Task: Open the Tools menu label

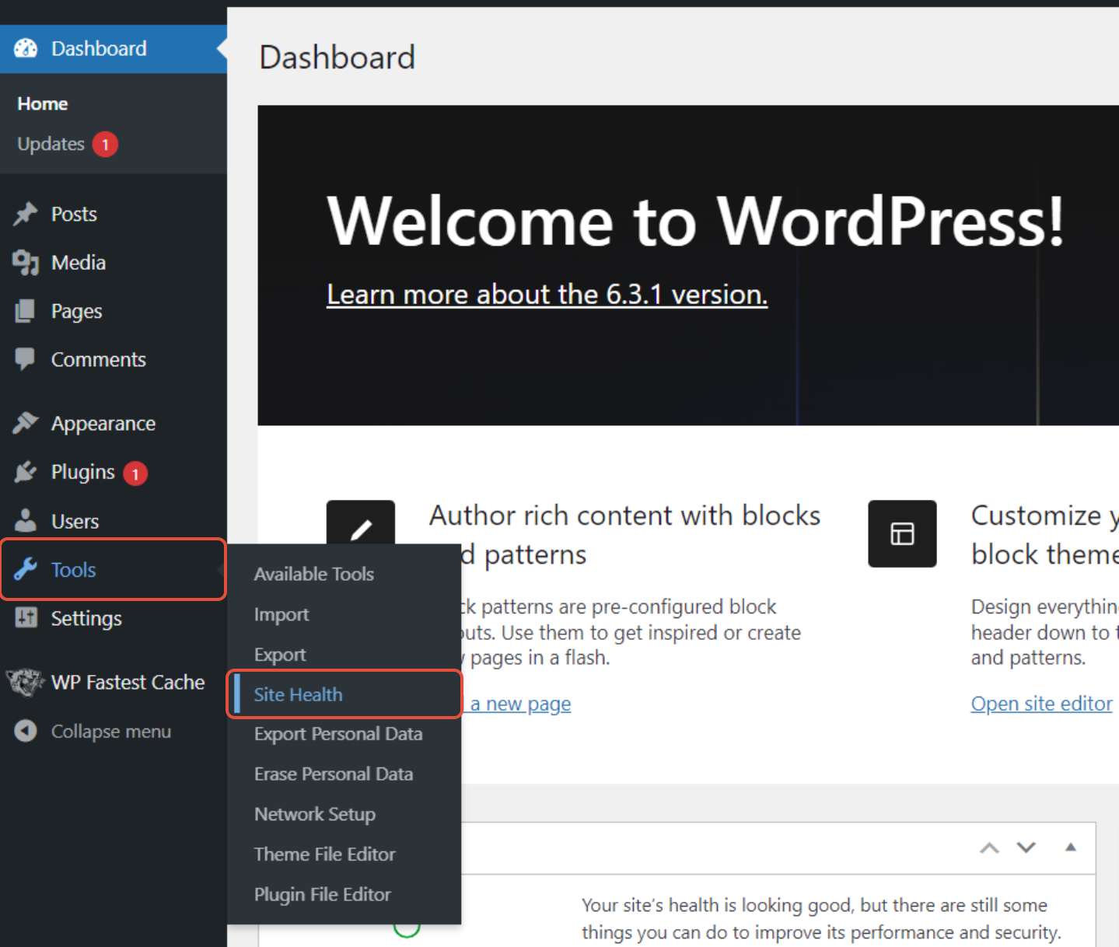Action: tap(74, 570)
